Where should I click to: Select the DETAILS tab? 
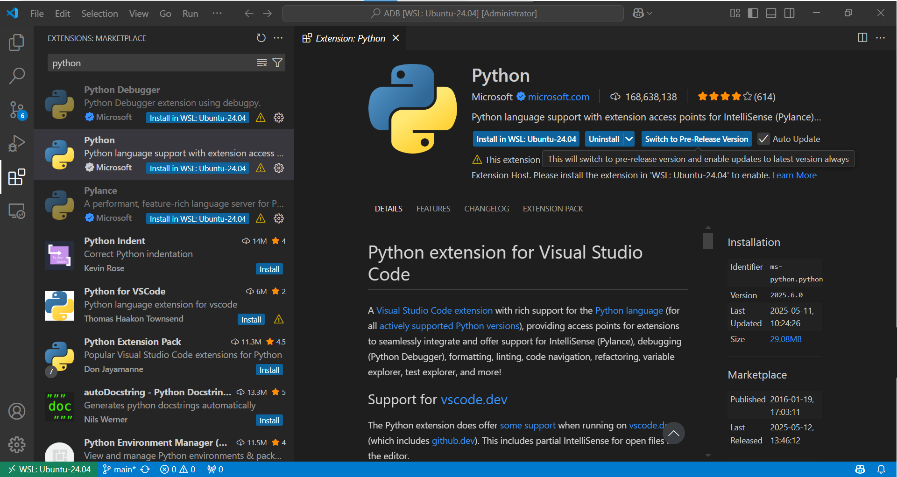(388, 209)
